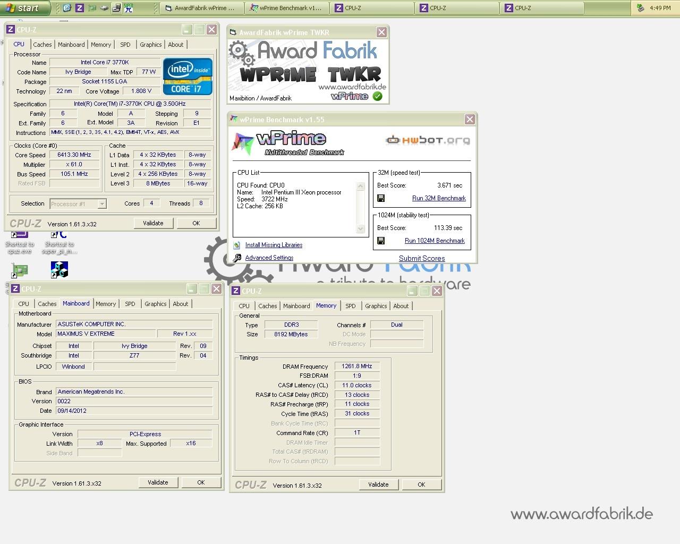Click the Install Missing Libraries icon
This screenshot has height=544, width=680.
237,245
